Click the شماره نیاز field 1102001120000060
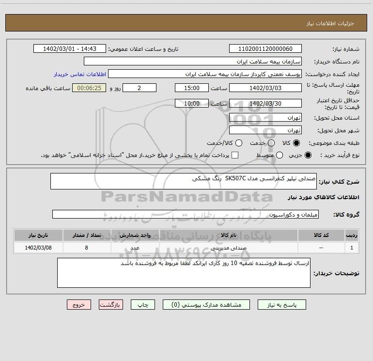Image resolution: width=373 pixels, height=361 pixels. [265, 48]
